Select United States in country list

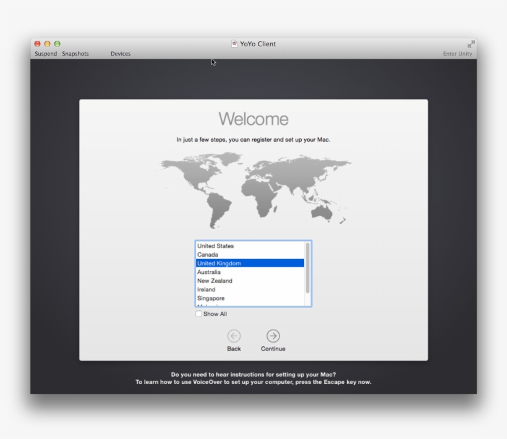click(x=216, y=246)
